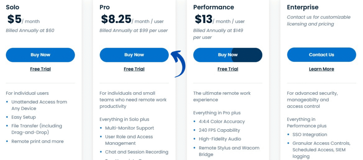The image size is (363, 160).
Task: Click the SSO Integration feature
Action: [310, 135]
